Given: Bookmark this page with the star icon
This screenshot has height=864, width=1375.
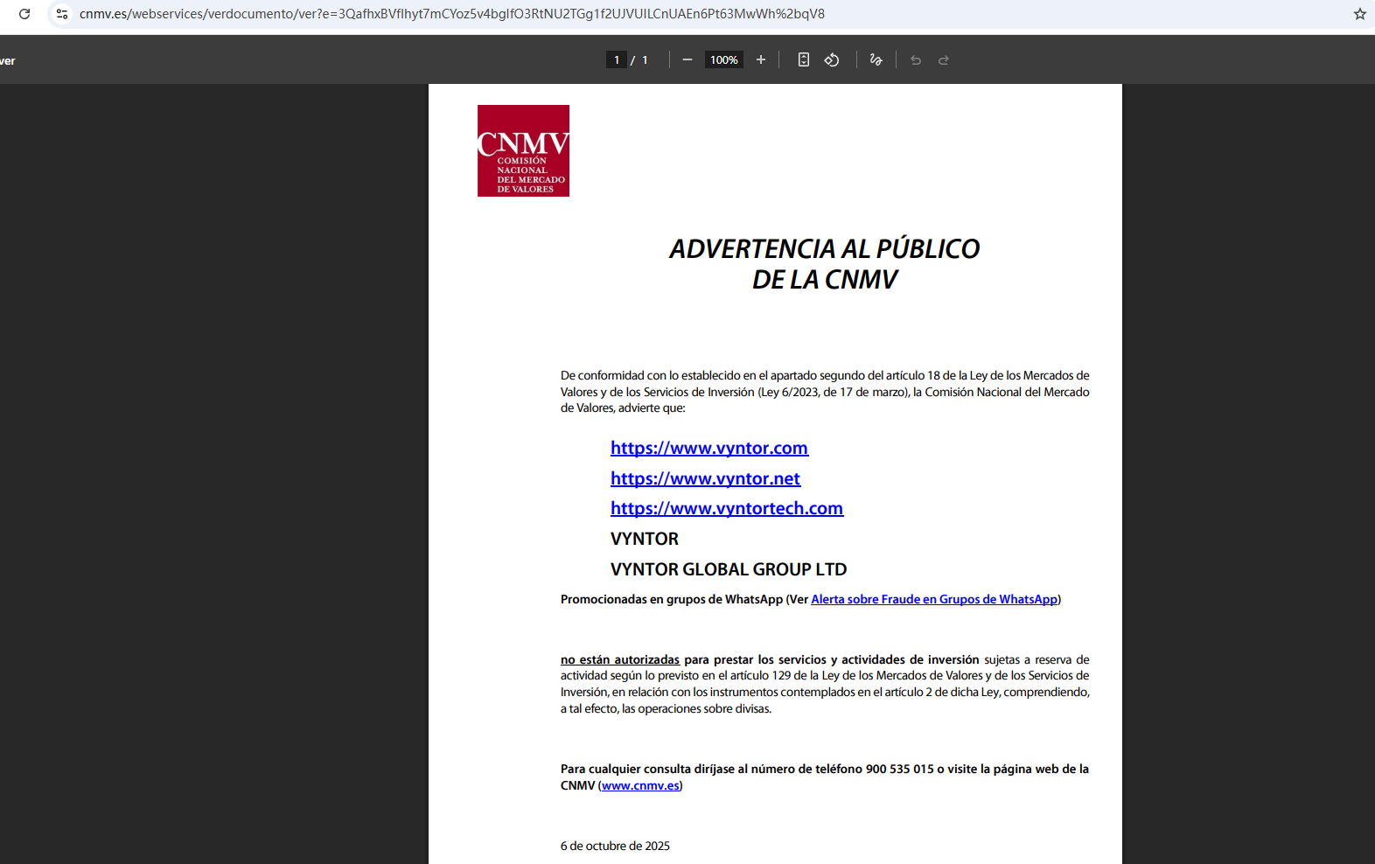Looking at the screenshot, I should coord(1359,14).
